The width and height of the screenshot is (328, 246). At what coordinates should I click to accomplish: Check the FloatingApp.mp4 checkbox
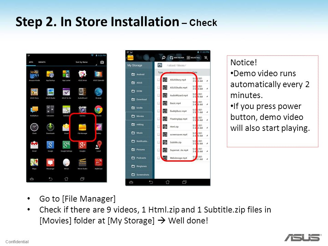[x=159, y=119]
